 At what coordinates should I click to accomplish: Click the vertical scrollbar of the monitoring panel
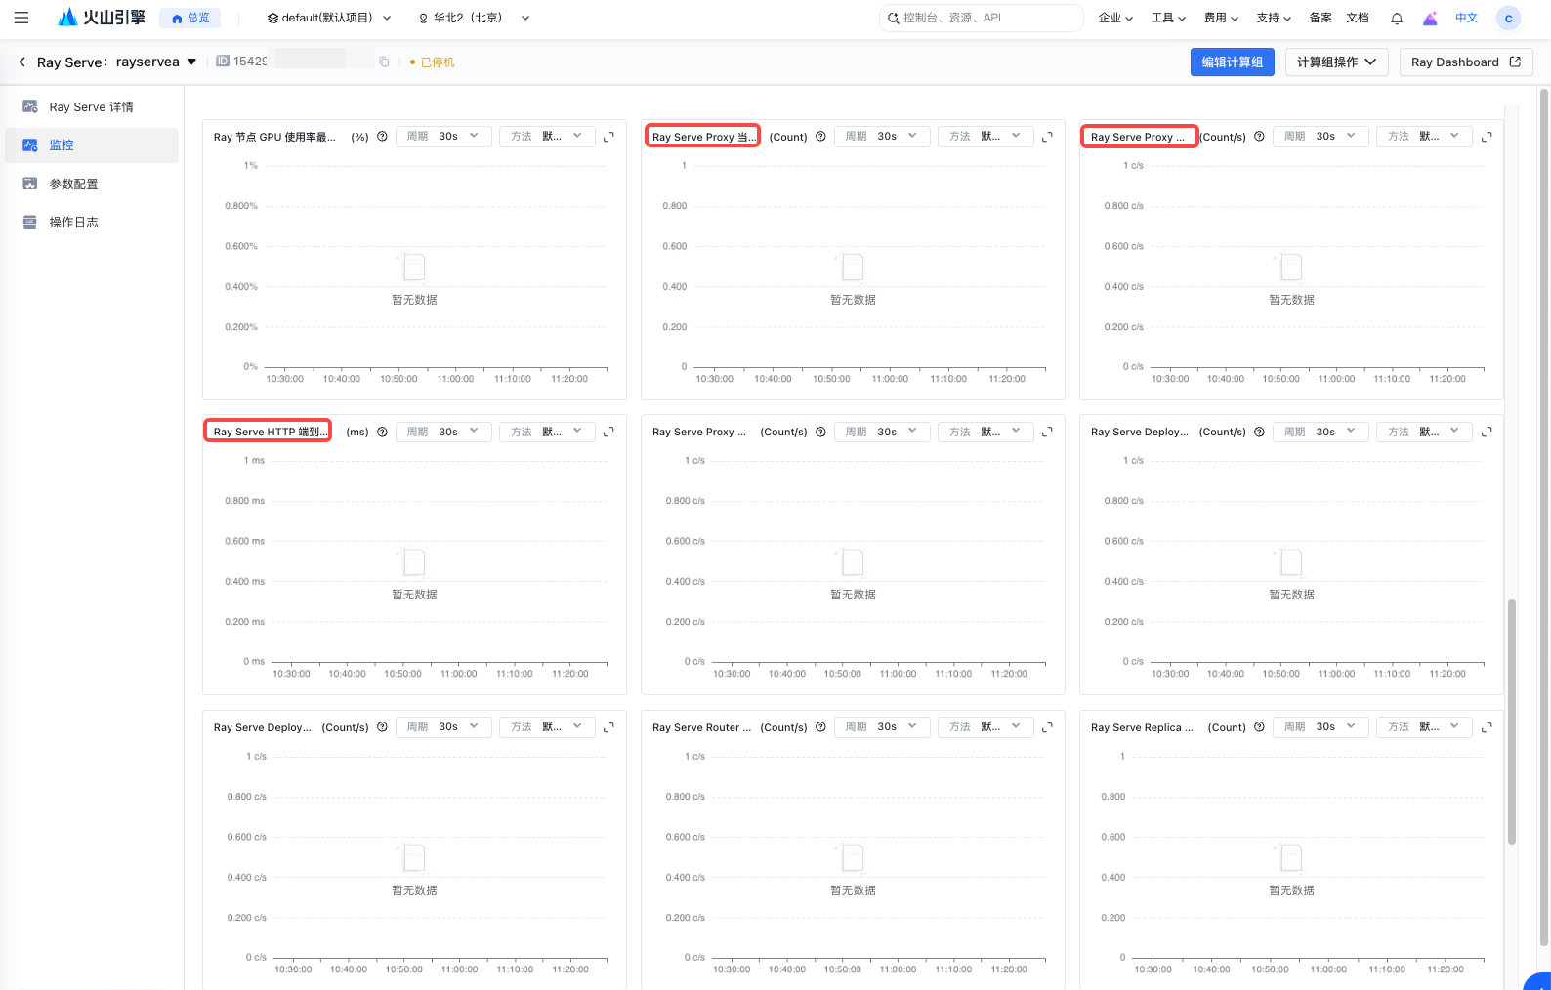click(x=1512, y=721)
